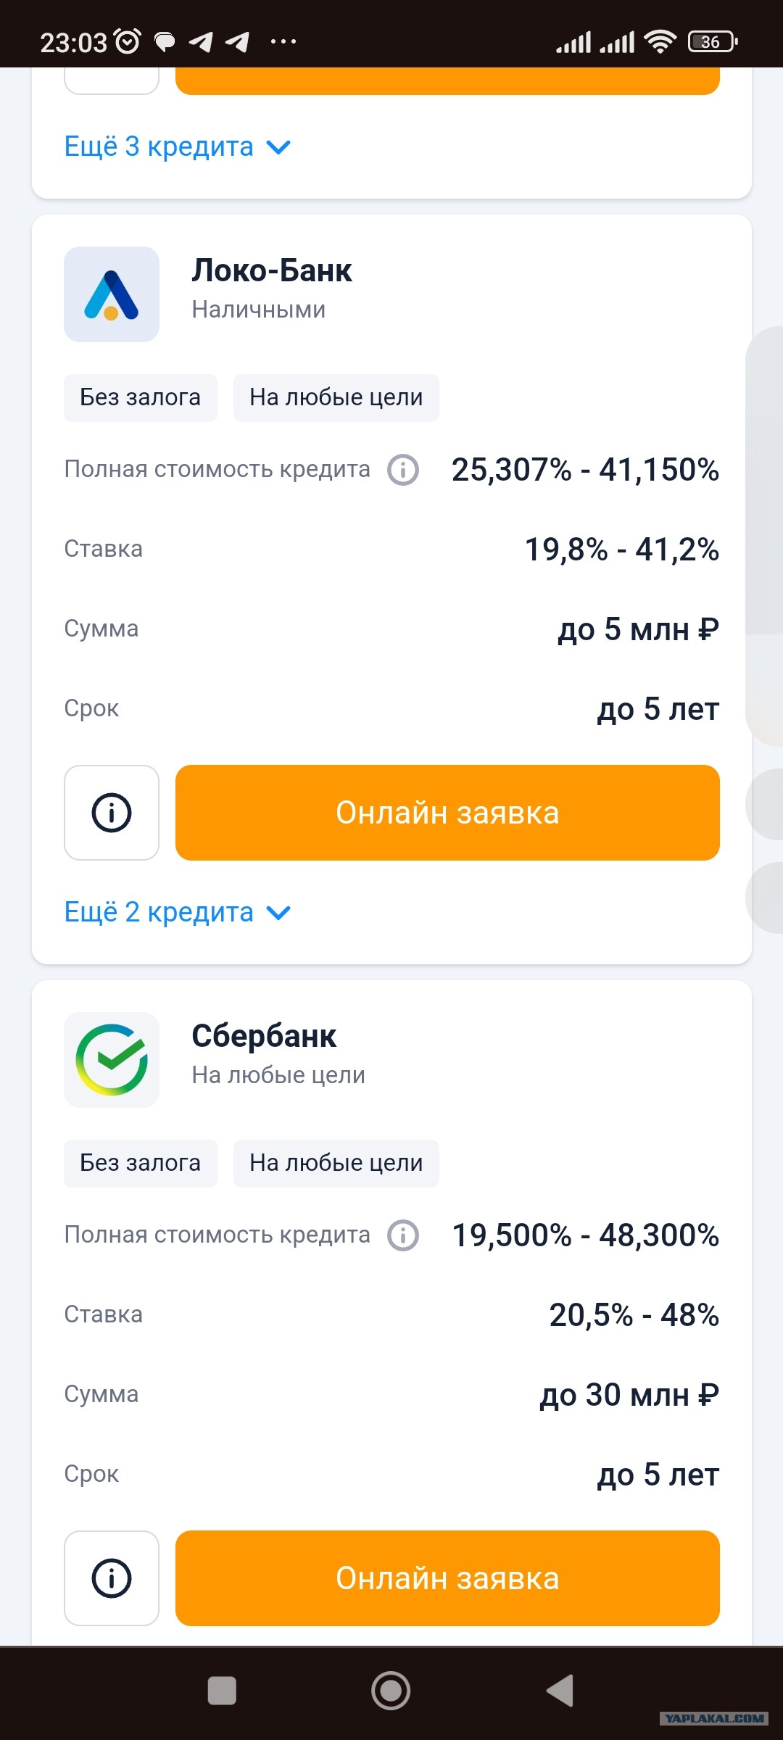Tap info icon next to Loko-Bank full credit cost

[403, 470]
